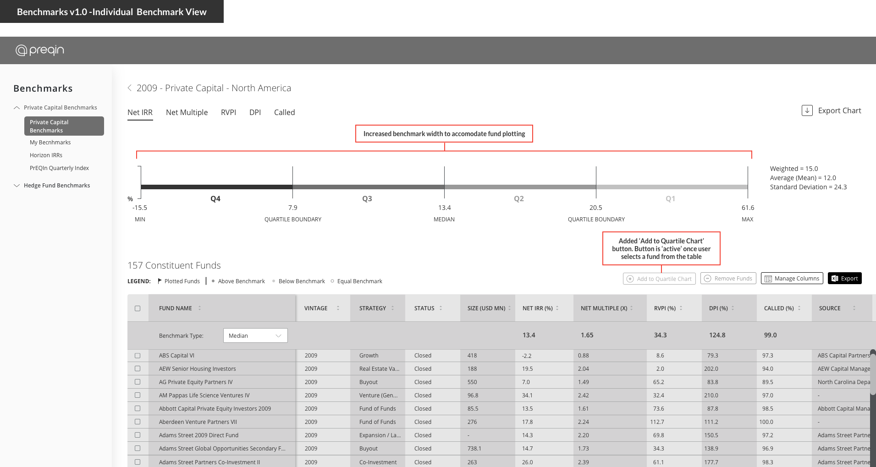Viewport: 876px width, 467px height.
Task: Sort by RVPI (%) column arrows
Action: tap(681, 308)
